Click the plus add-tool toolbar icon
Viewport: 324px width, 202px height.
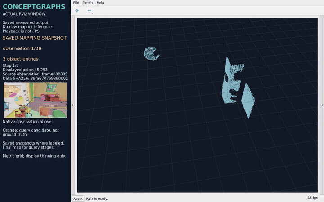[x=77, y=10]
